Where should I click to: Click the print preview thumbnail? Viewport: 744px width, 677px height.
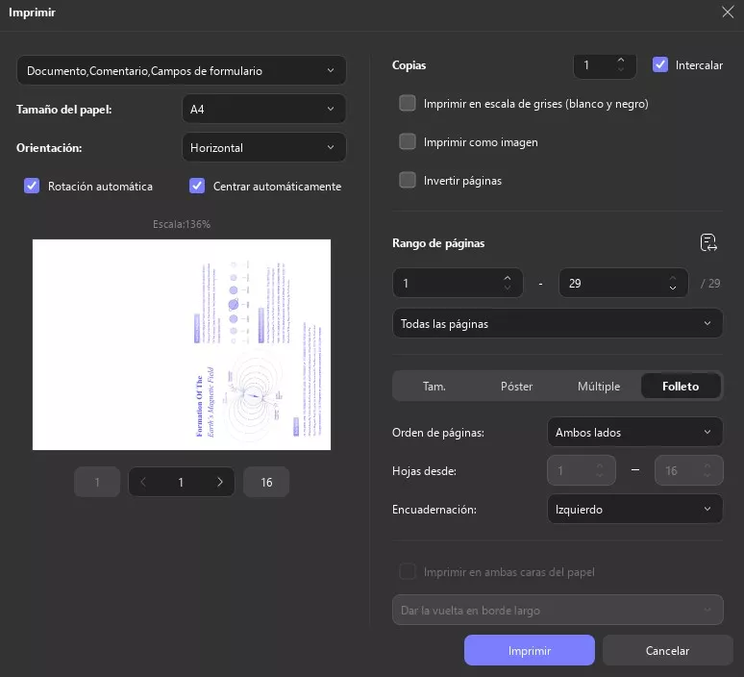click(182, 344)
